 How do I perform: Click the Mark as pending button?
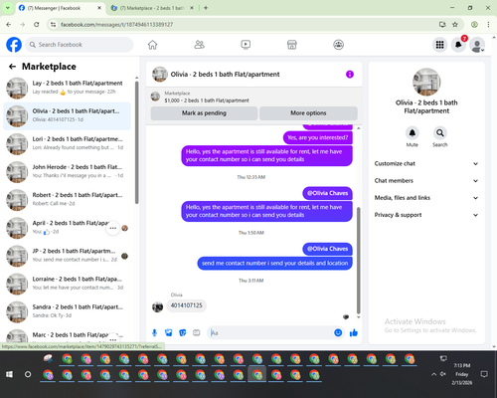coord(204,113)
